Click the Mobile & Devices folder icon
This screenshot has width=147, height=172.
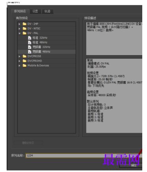point(24,65)
